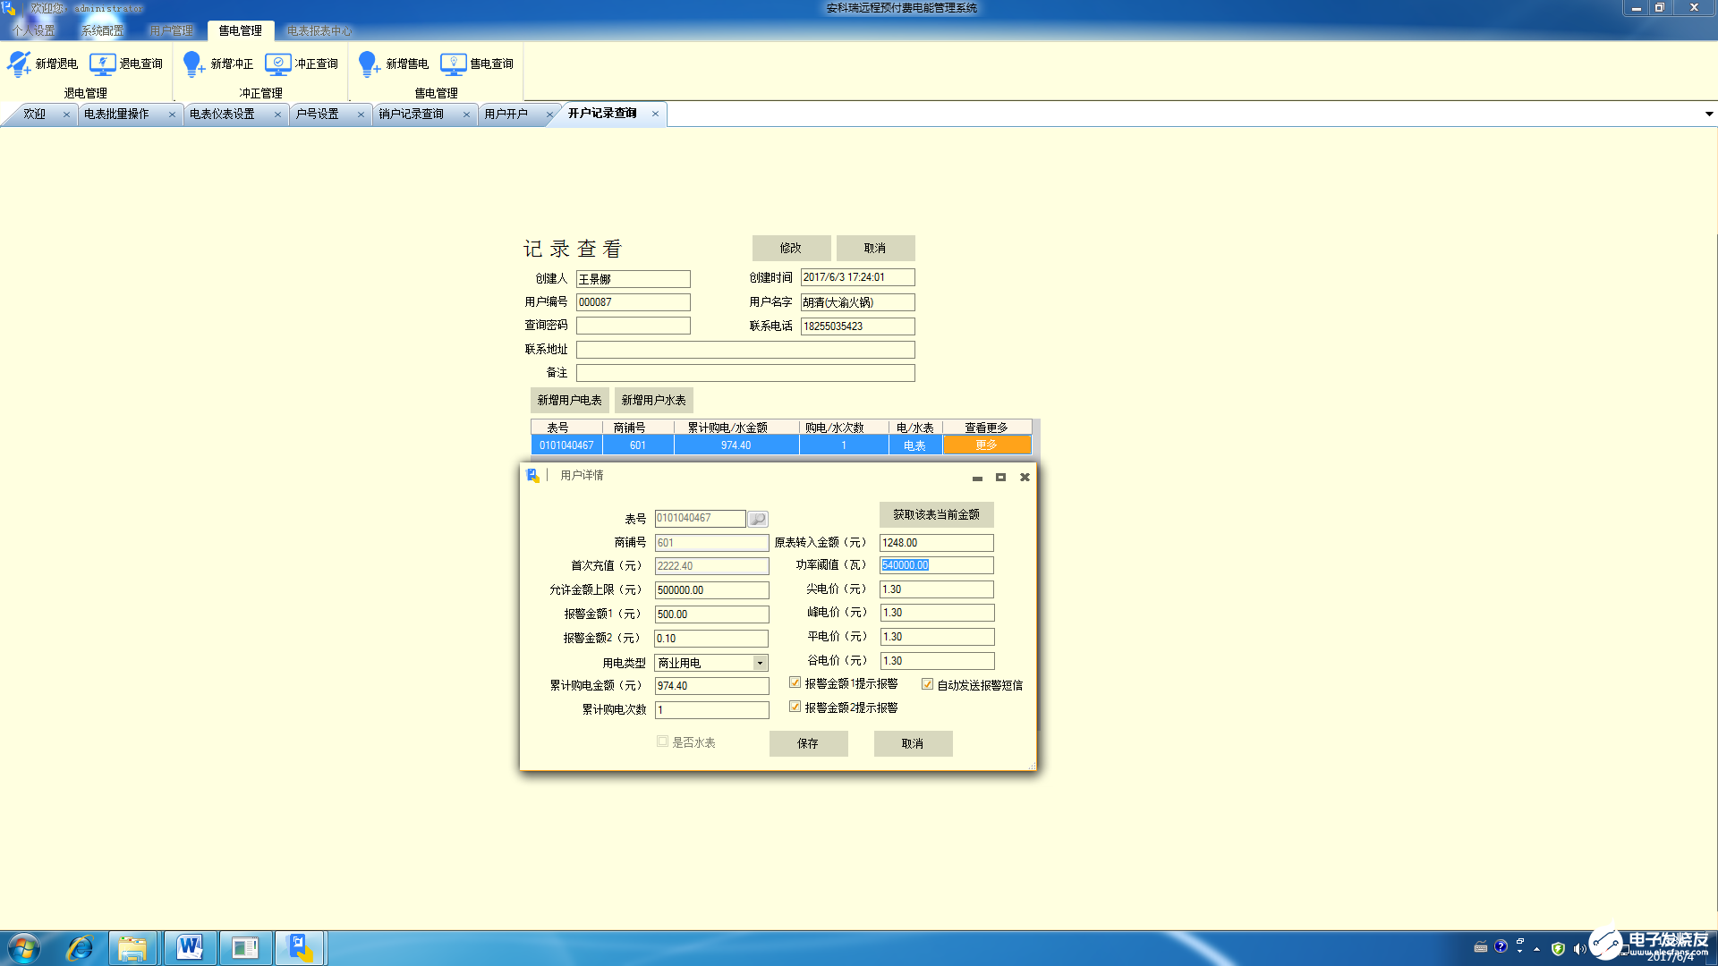The height and width of the screenshot is (966, 1718).
Task: Click the 允许金额上限 input field
Action: [711, 590]
